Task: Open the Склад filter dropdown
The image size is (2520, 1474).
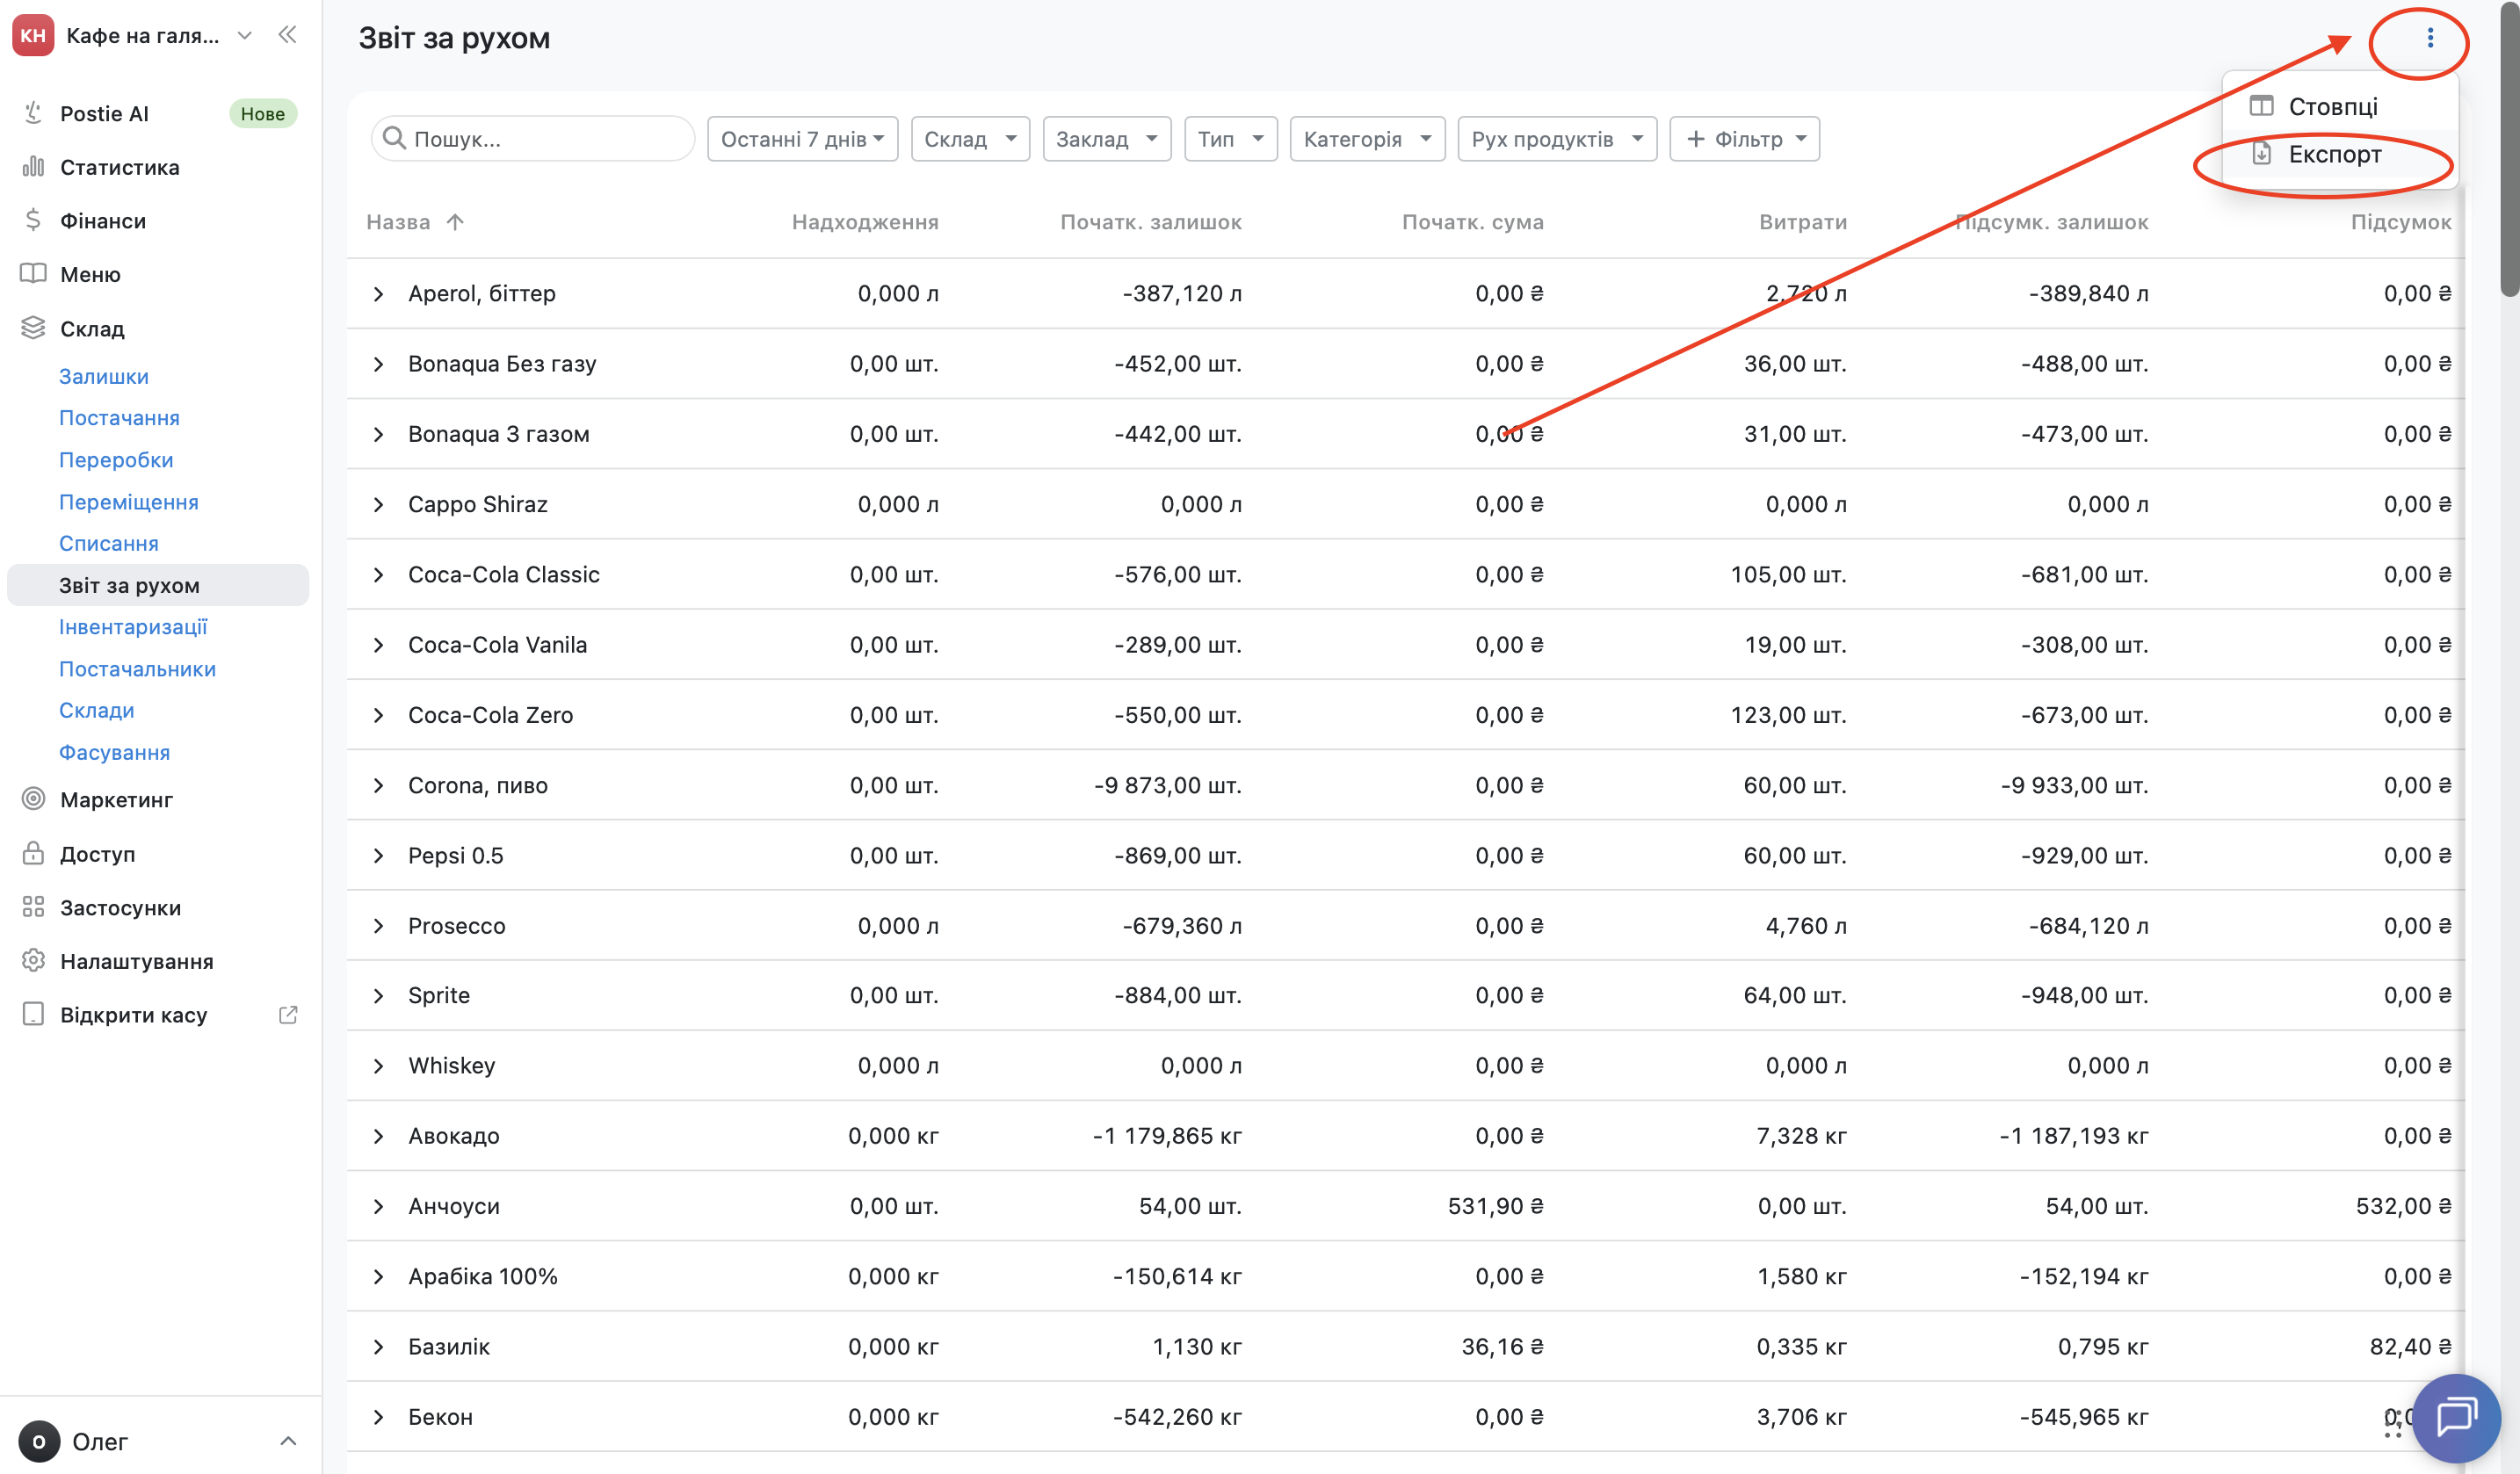Action: pyautogui.click(x=969, y=139)
